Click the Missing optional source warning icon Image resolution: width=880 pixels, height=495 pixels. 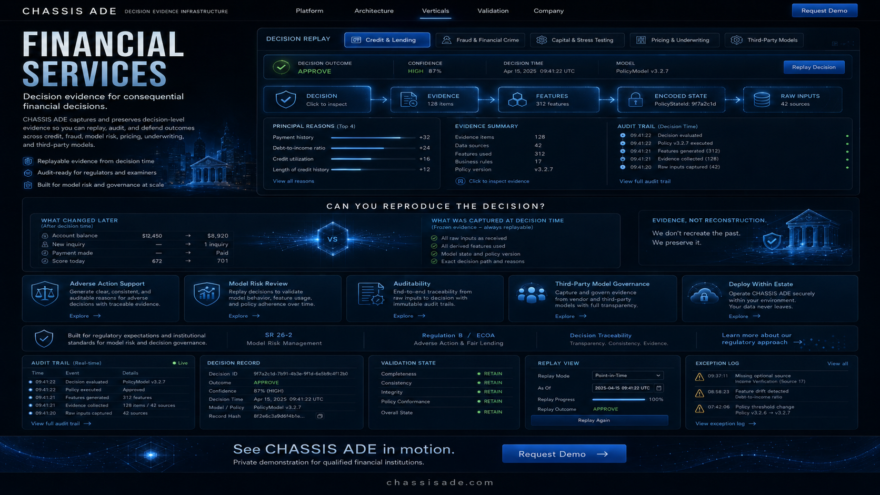[699, 377]
